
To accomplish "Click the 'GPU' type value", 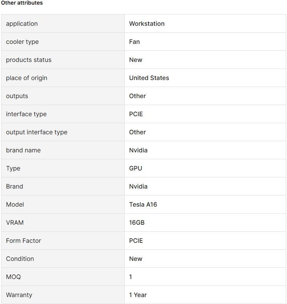I will pyautogui.click(x=135, y=168).
